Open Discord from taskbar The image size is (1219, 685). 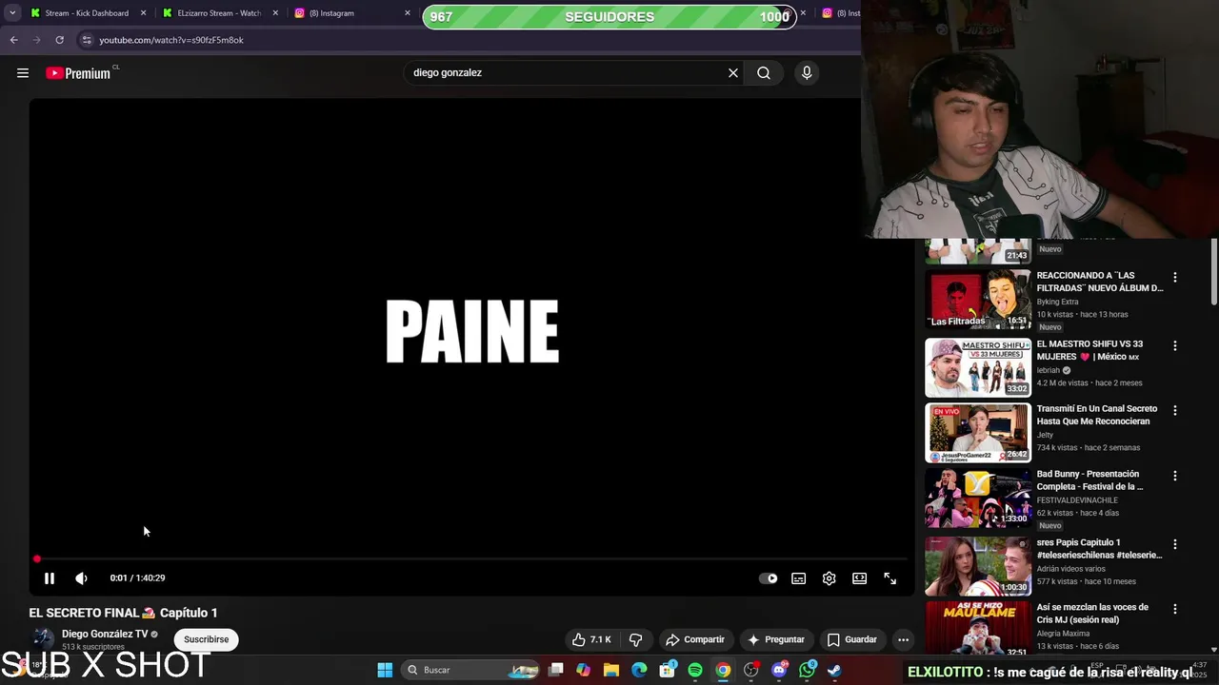[x=779, y=670]
